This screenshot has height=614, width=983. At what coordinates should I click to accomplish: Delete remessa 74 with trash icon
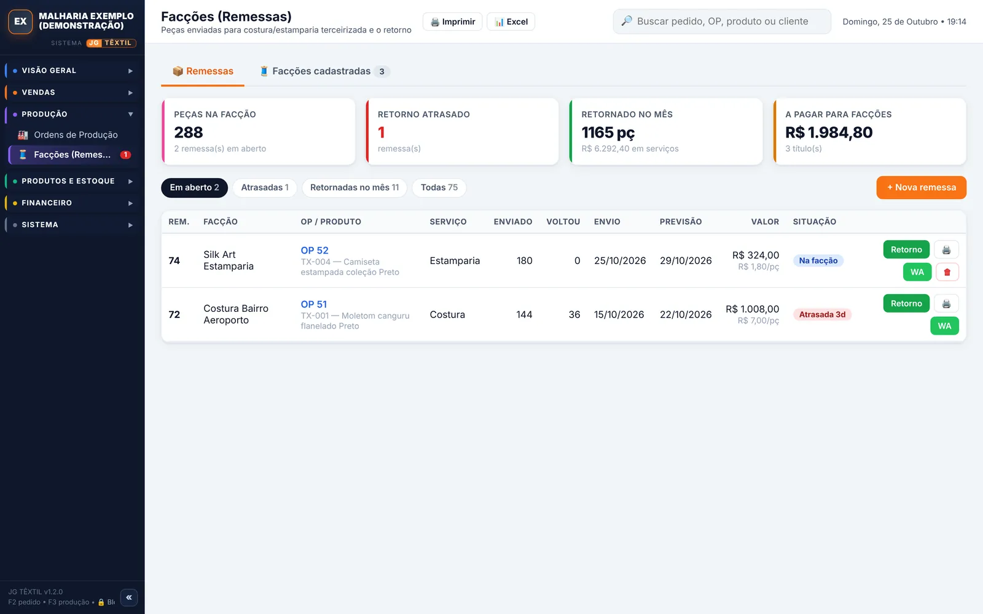tap(947, 272)
